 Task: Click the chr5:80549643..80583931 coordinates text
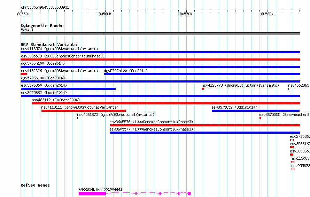[45, 8]
